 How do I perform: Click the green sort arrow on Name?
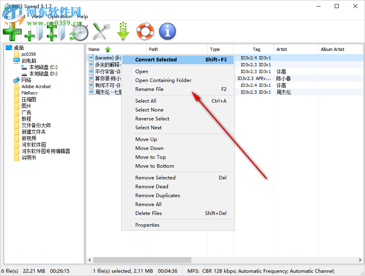click(x=107, y=49)
